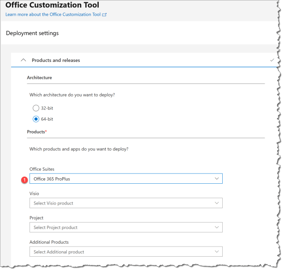Click the Additional Products field label
284x271 pixels.
tap(49, 242)
